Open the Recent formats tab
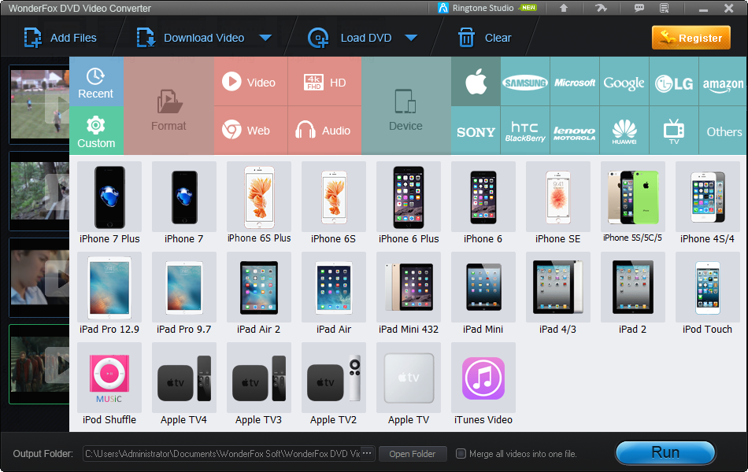This screenshot has height=472, width=748. point(96,82)
